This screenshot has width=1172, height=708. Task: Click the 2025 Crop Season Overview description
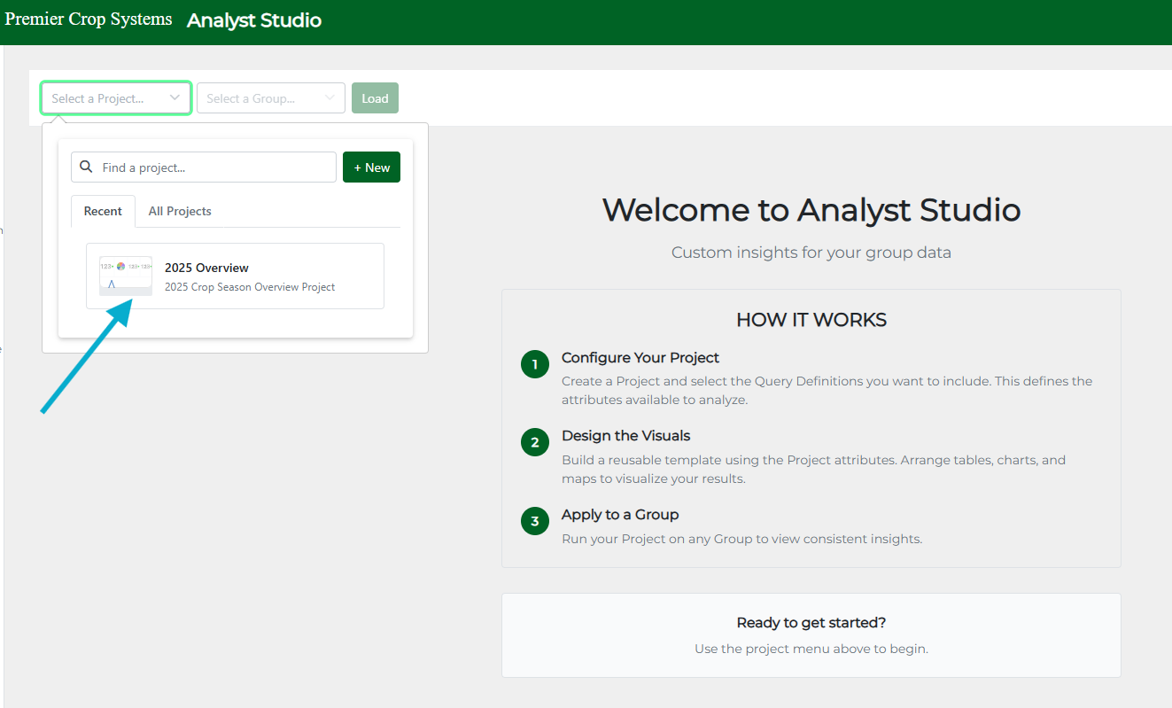[x=250, y=287]
